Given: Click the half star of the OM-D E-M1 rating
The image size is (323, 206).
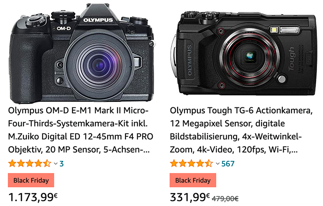Looking at the screenshot, I should click(x=48, y=164).
